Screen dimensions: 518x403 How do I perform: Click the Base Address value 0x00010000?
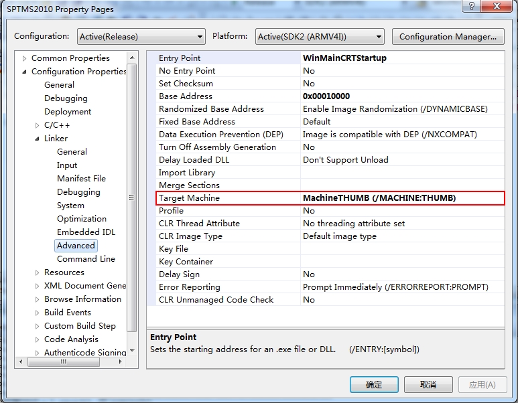pos(326,96)
